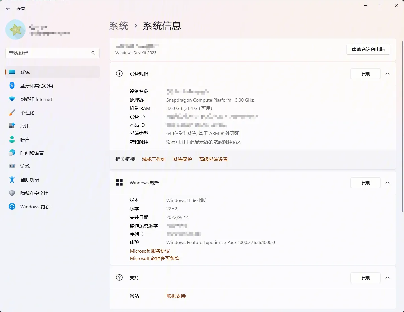Click the Bluetooth icon in the sidebar
The width and height of the screenshot is (404, 312).
[x=12, y=85]
